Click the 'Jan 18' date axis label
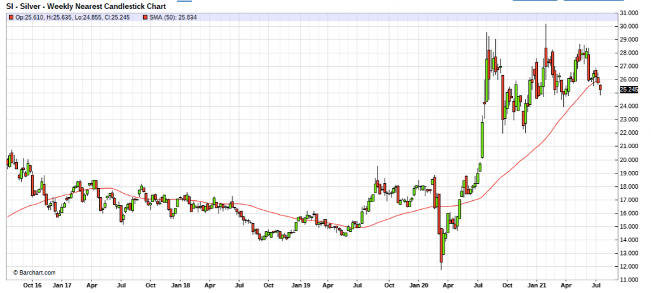 (x=181, y=285)
